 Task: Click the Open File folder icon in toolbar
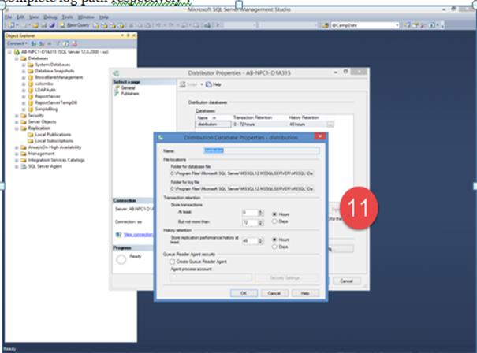(x=35, y=25)
